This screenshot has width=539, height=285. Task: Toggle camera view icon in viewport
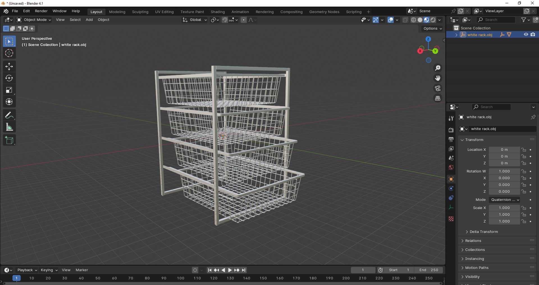(x=438, y=88)
